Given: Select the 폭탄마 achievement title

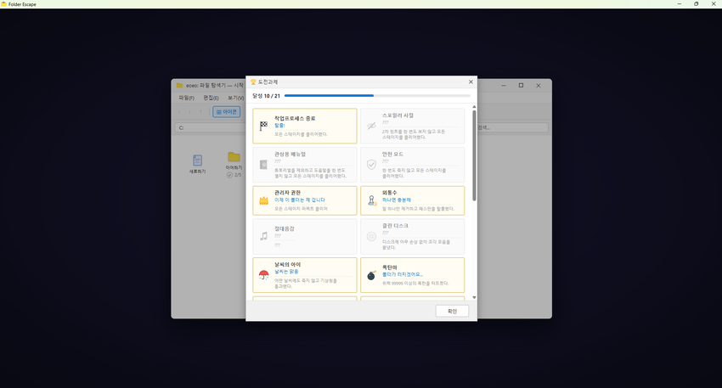Looking at the screenshot, I should tap(390, 267).
